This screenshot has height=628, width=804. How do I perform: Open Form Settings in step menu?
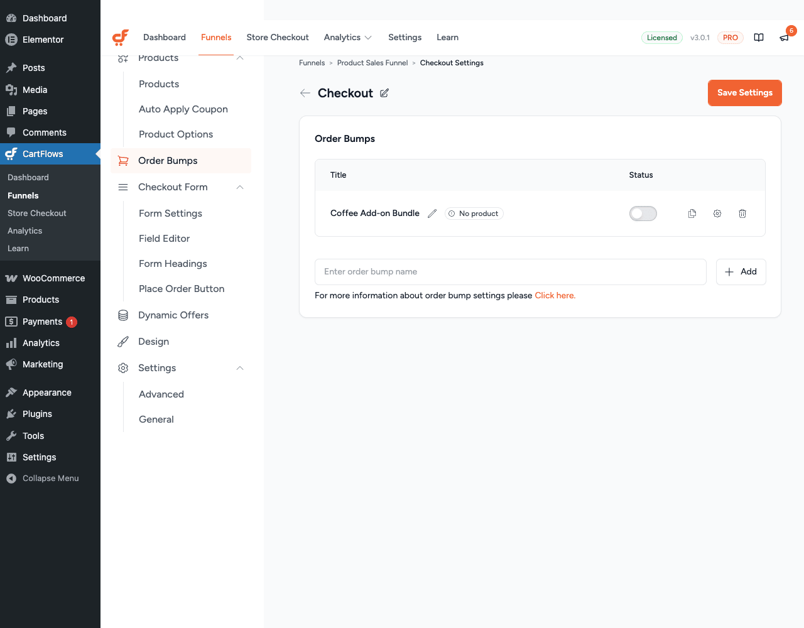pos(171,214)
